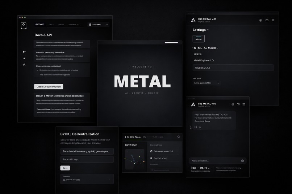This screenshot has height=194, width=292.
Task: Click the globe icon in chat window header
Action: [233, 104]
